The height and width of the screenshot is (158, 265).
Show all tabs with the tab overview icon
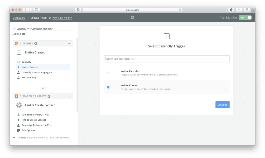[247, 10]
